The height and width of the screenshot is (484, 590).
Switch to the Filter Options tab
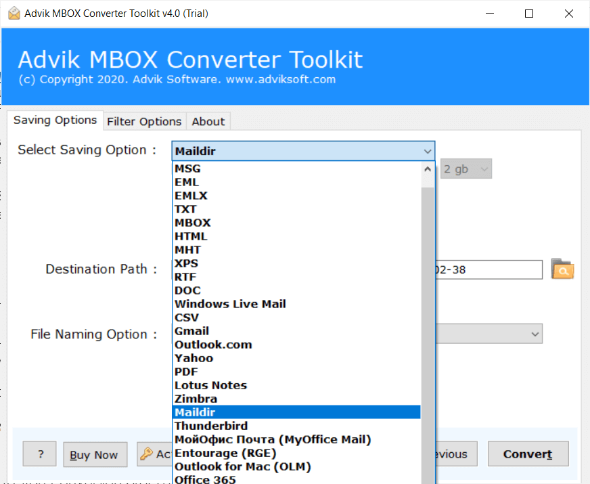coord(144,122)
